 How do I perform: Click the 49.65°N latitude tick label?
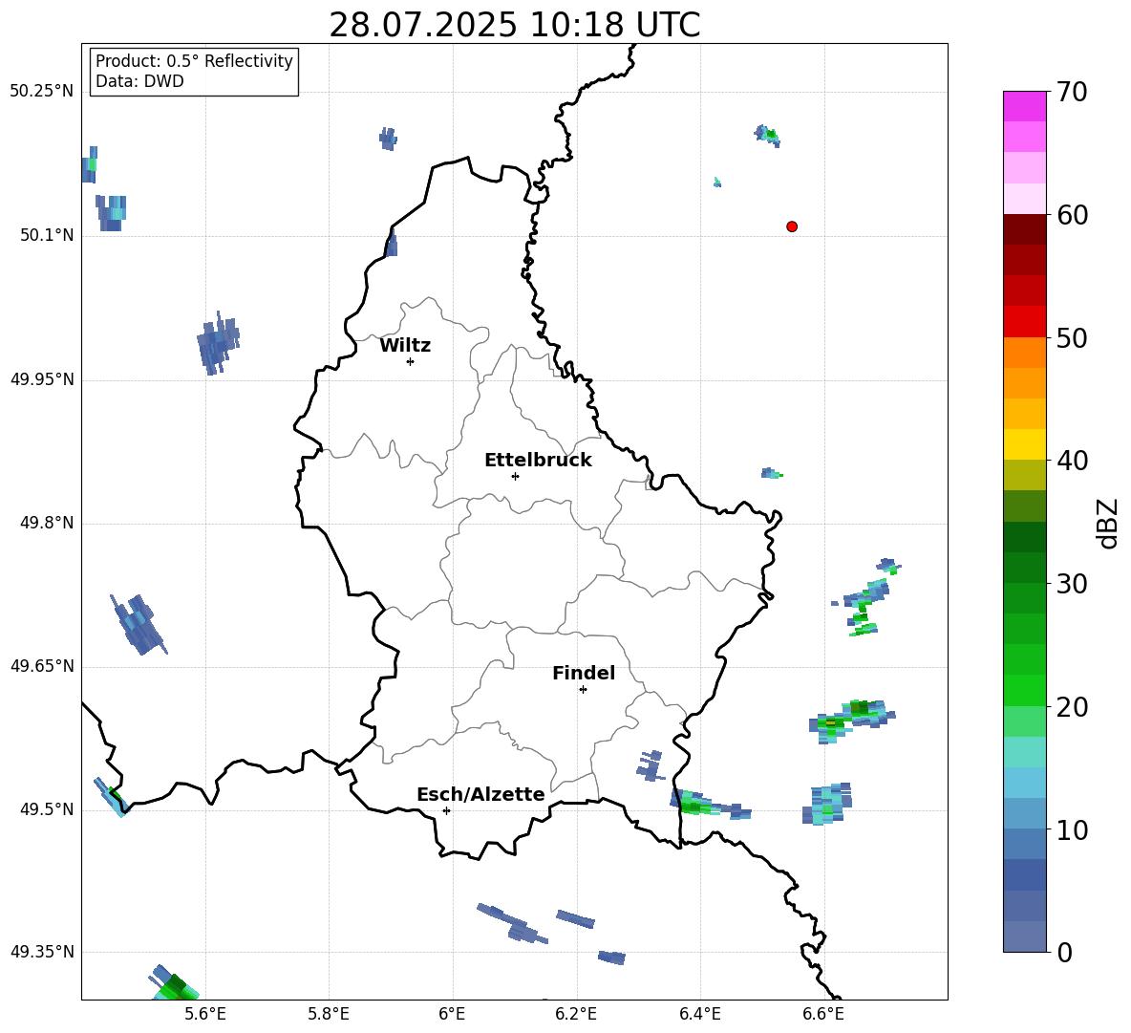(x=42, y=666)
